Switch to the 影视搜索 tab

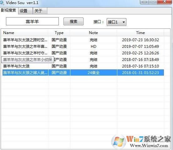coord(9,11)
